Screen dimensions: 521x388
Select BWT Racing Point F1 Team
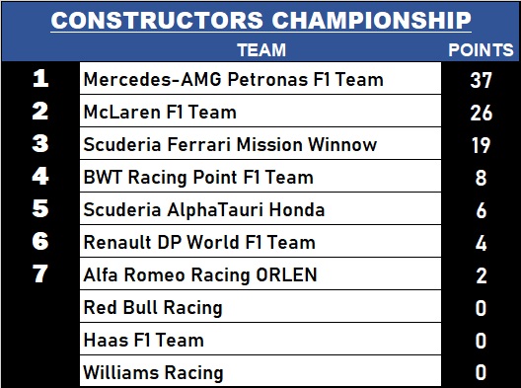[260, 176]
